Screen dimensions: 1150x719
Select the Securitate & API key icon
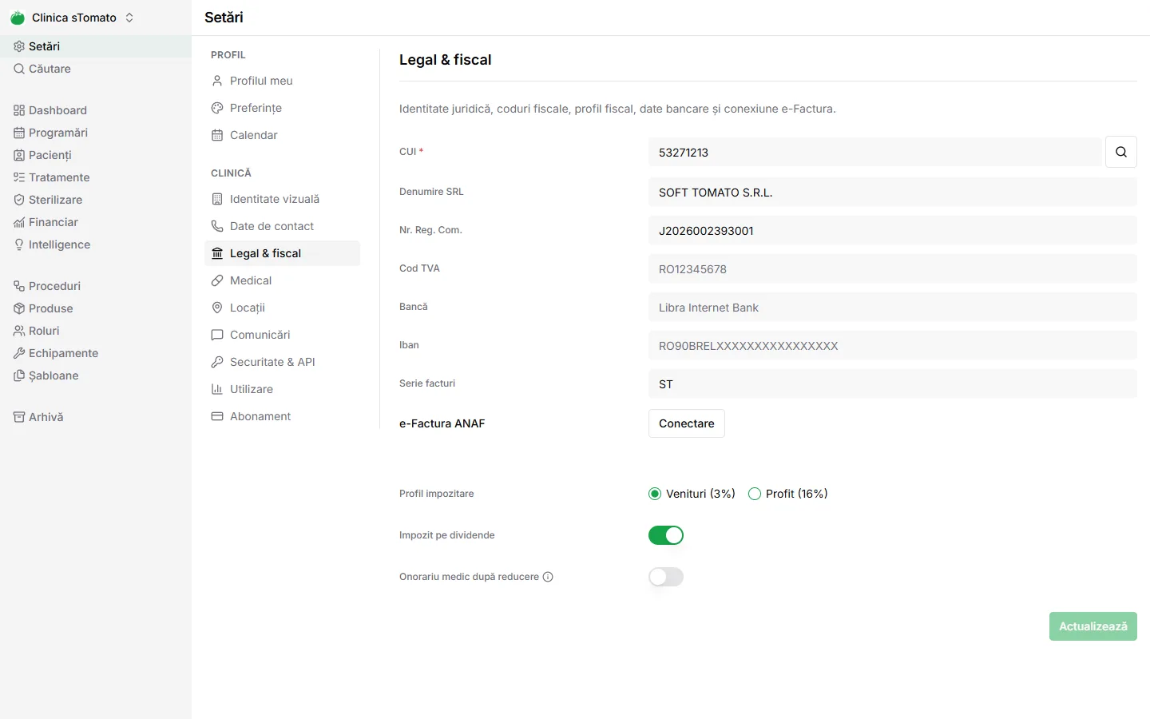[x=217, y=362]
